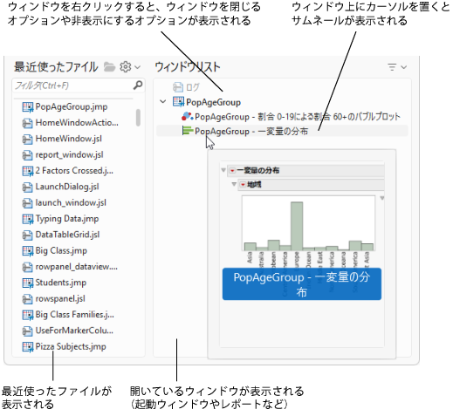Click the script icon for HomeWindow.jsl
This screenshot has width=453, height=416.
pyautogui.click(x=27, y=140)
